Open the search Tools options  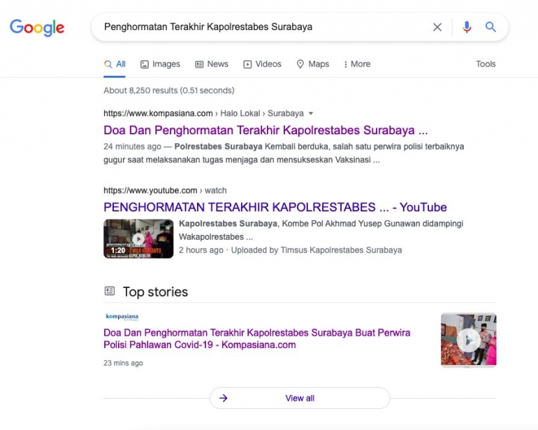(486, 64)
